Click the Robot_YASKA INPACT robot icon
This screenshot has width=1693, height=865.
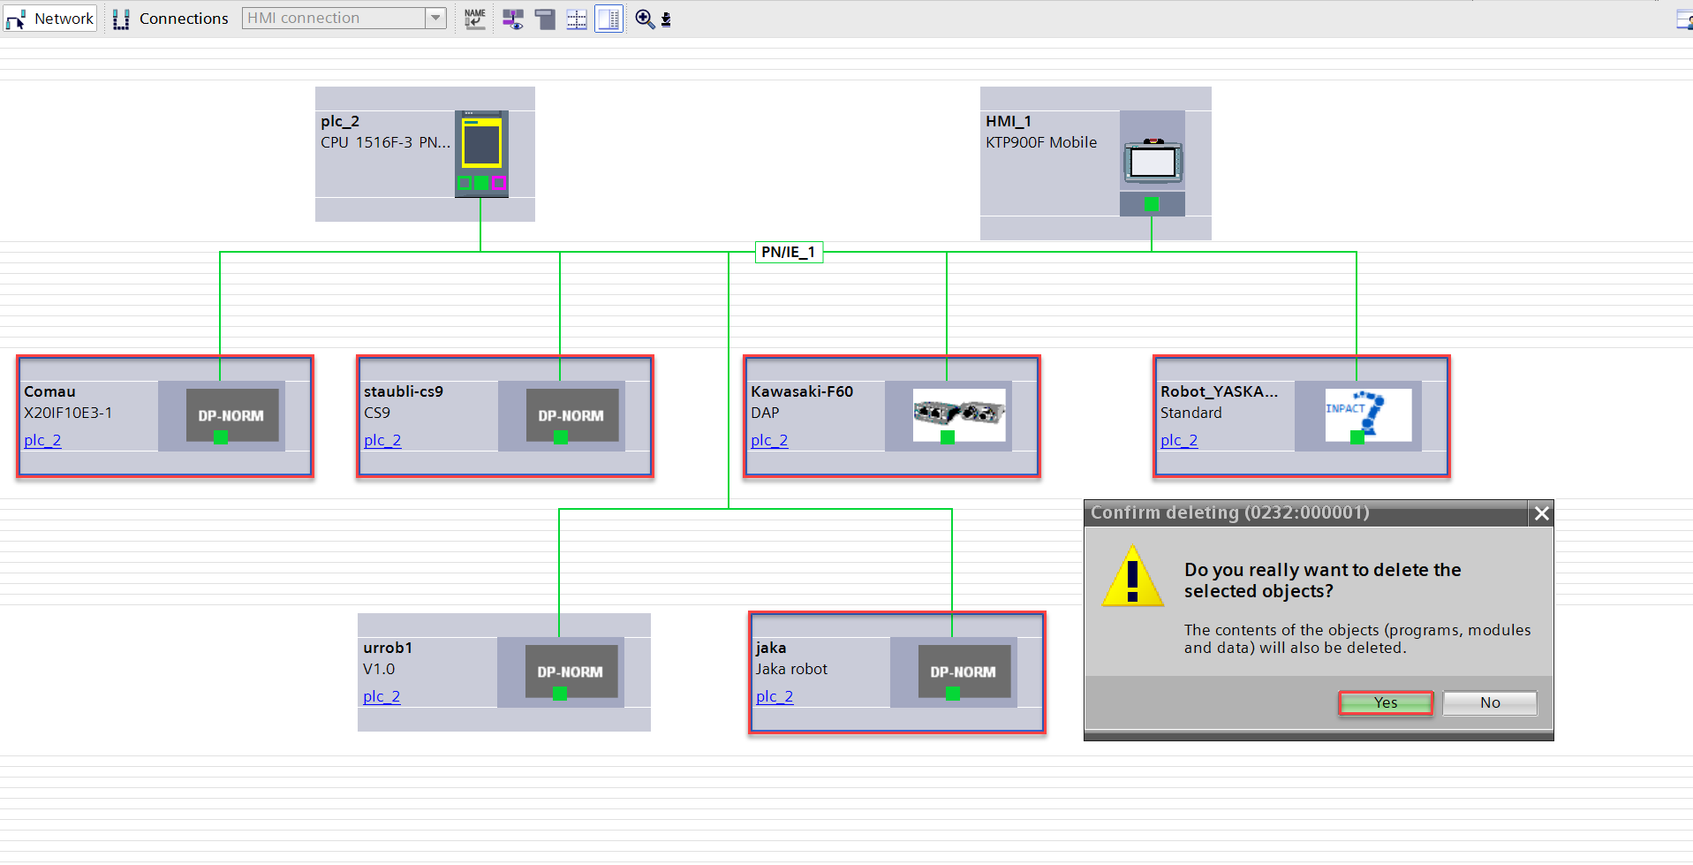(x=1368, y=415)
